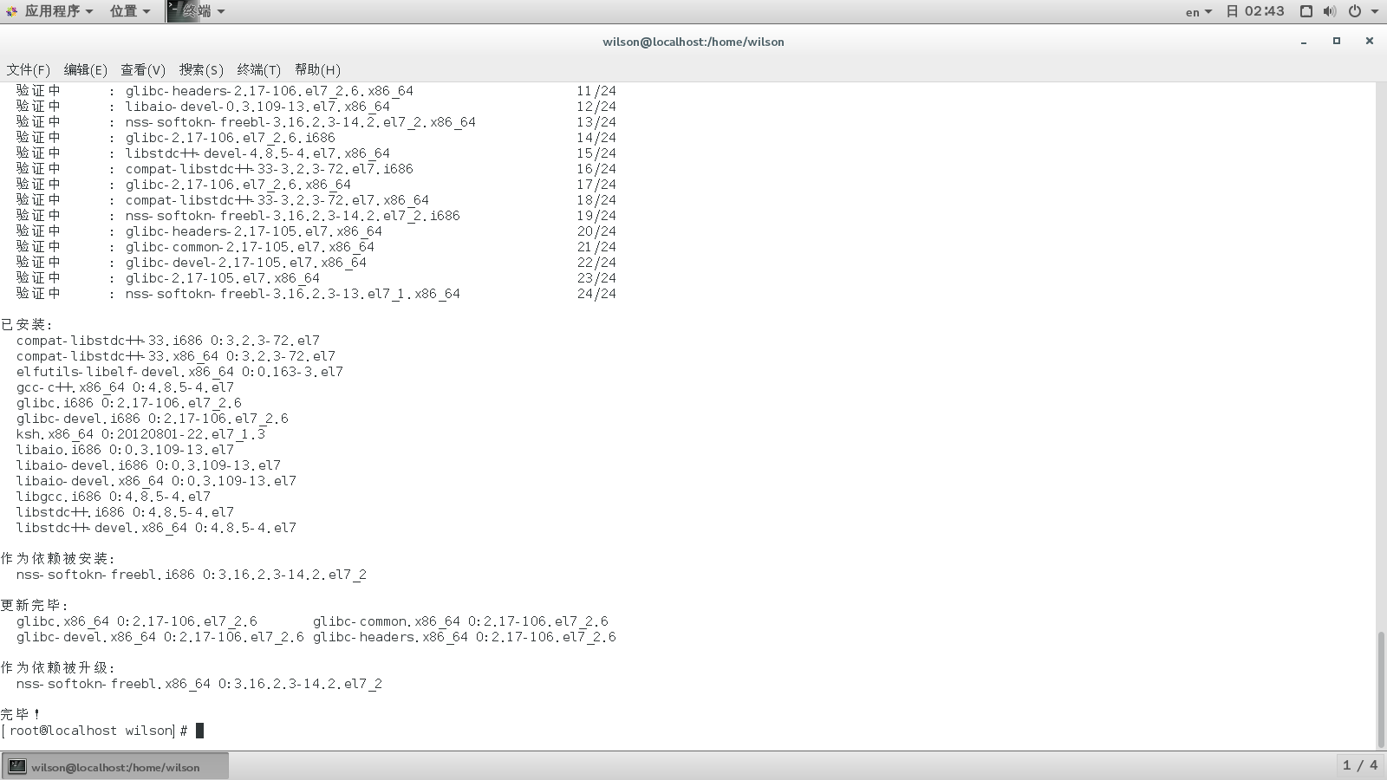Viewport: 1387px width, 780px height.
Task: Click the text 更新完毕:
Action: 35,606
